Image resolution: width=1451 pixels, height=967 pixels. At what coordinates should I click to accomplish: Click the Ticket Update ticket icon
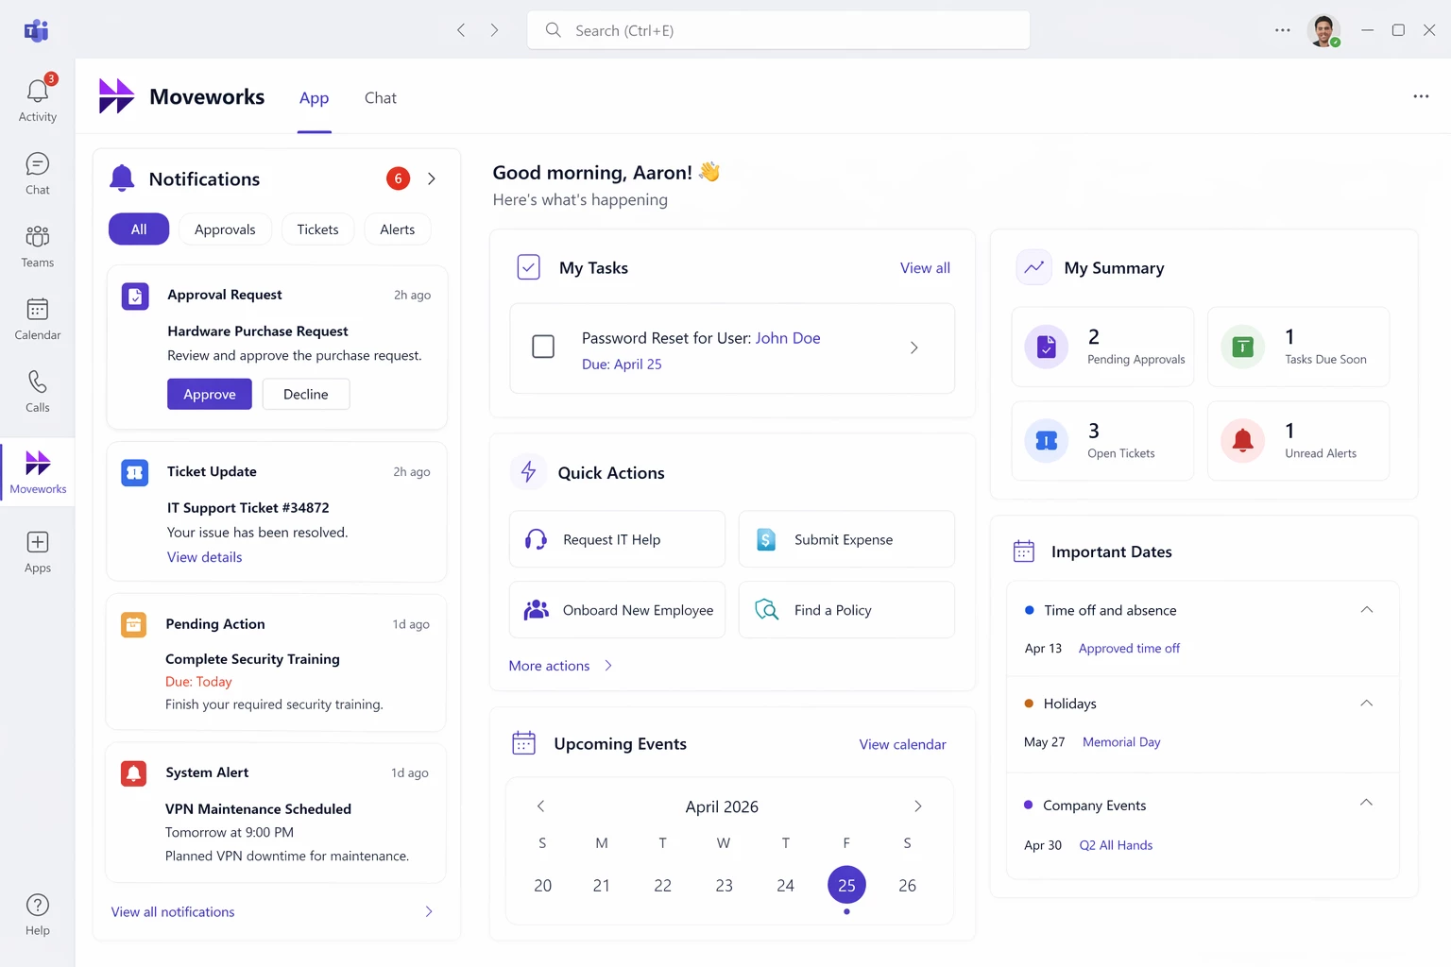click(x=135, y=472)
